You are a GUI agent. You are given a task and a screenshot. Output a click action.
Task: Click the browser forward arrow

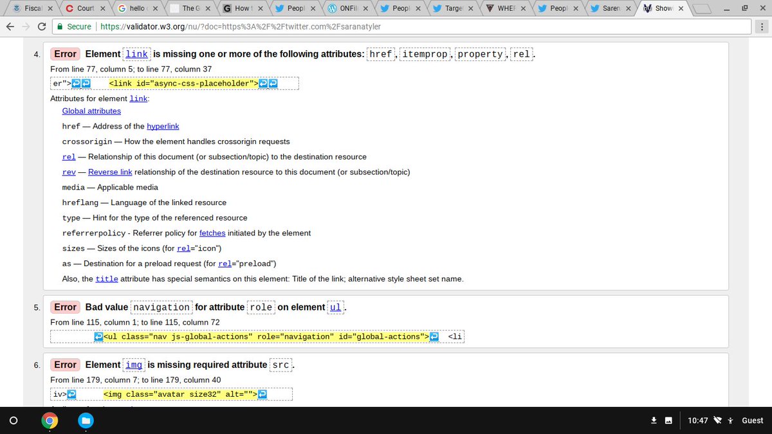(x=26, y=26)
